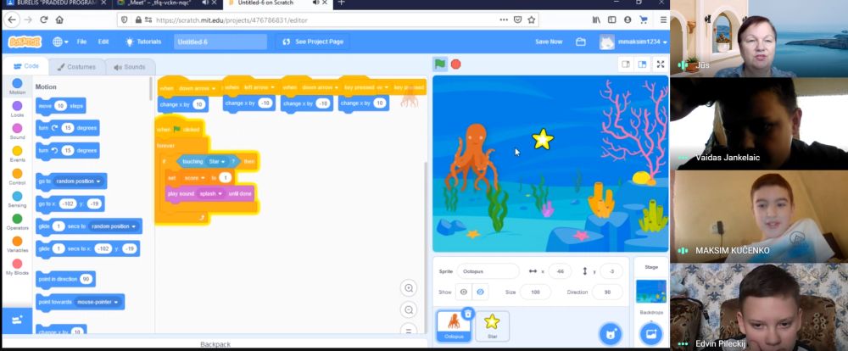Open mouse-pointer dropdown in point towards block
Image resolution: width=848 pixels, height=351 pixels.
98,302
